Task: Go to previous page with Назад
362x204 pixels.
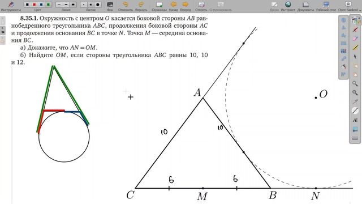Action: coord(174,6)
